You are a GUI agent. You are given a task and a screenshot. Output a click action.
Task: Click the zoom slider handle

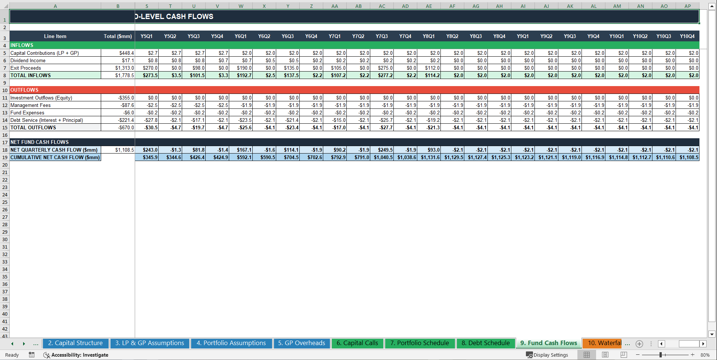point(661,355)
